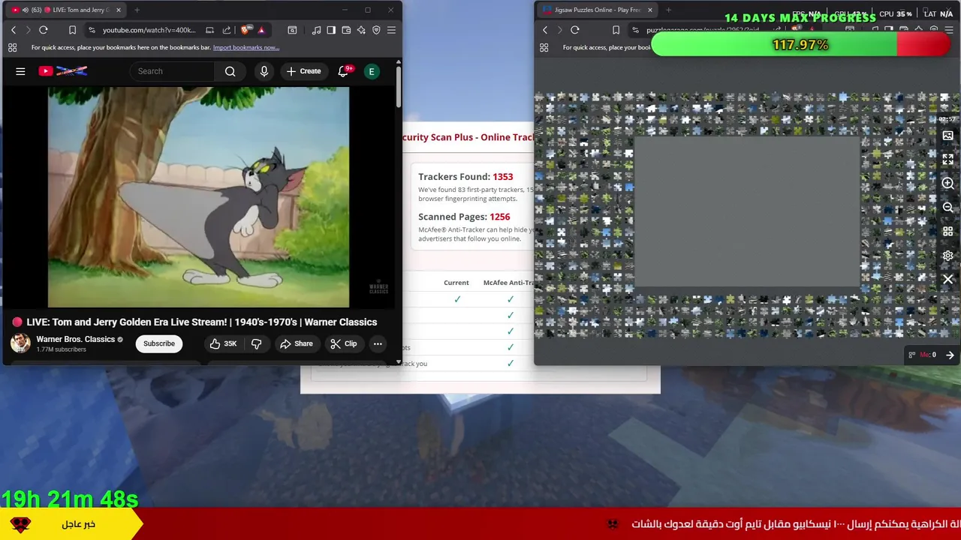Click the YouTube search magnifier button
Viewport: 961px width, 540px height.
[230, 71]
